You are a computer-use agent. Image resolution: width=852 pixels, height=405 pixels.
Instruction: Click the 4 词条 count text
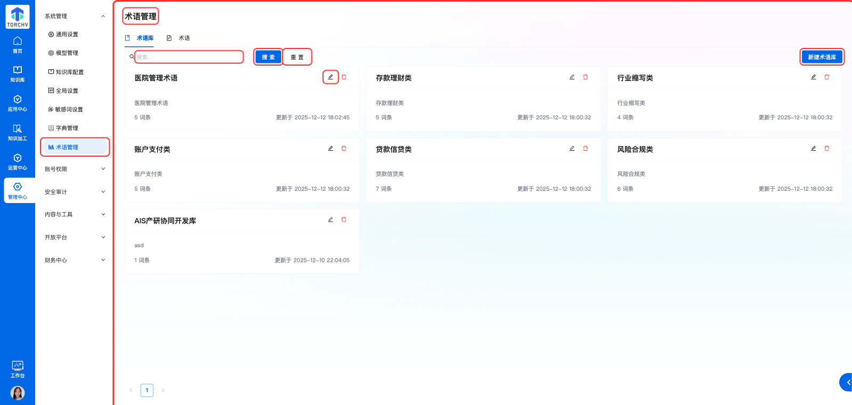(625, 117)
